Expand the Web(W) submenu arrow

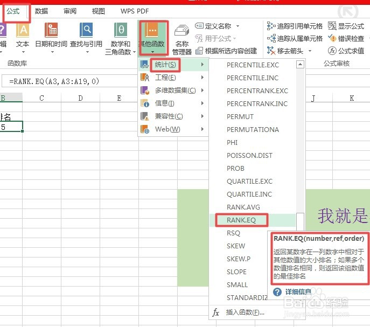tap(202, 129)
